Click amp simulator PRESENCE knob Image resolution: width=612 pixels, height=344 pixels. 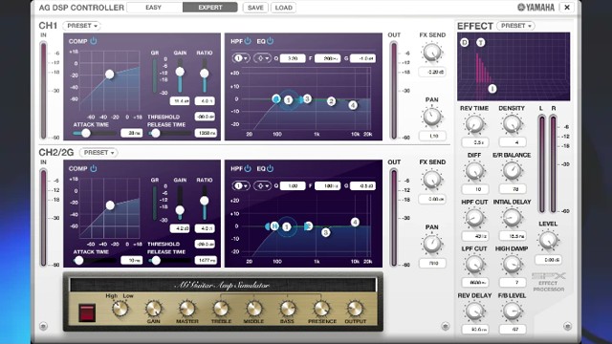(321, 309)
